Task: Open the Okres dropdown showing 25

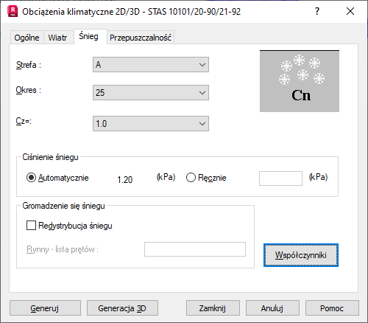Action: [151, 92]
